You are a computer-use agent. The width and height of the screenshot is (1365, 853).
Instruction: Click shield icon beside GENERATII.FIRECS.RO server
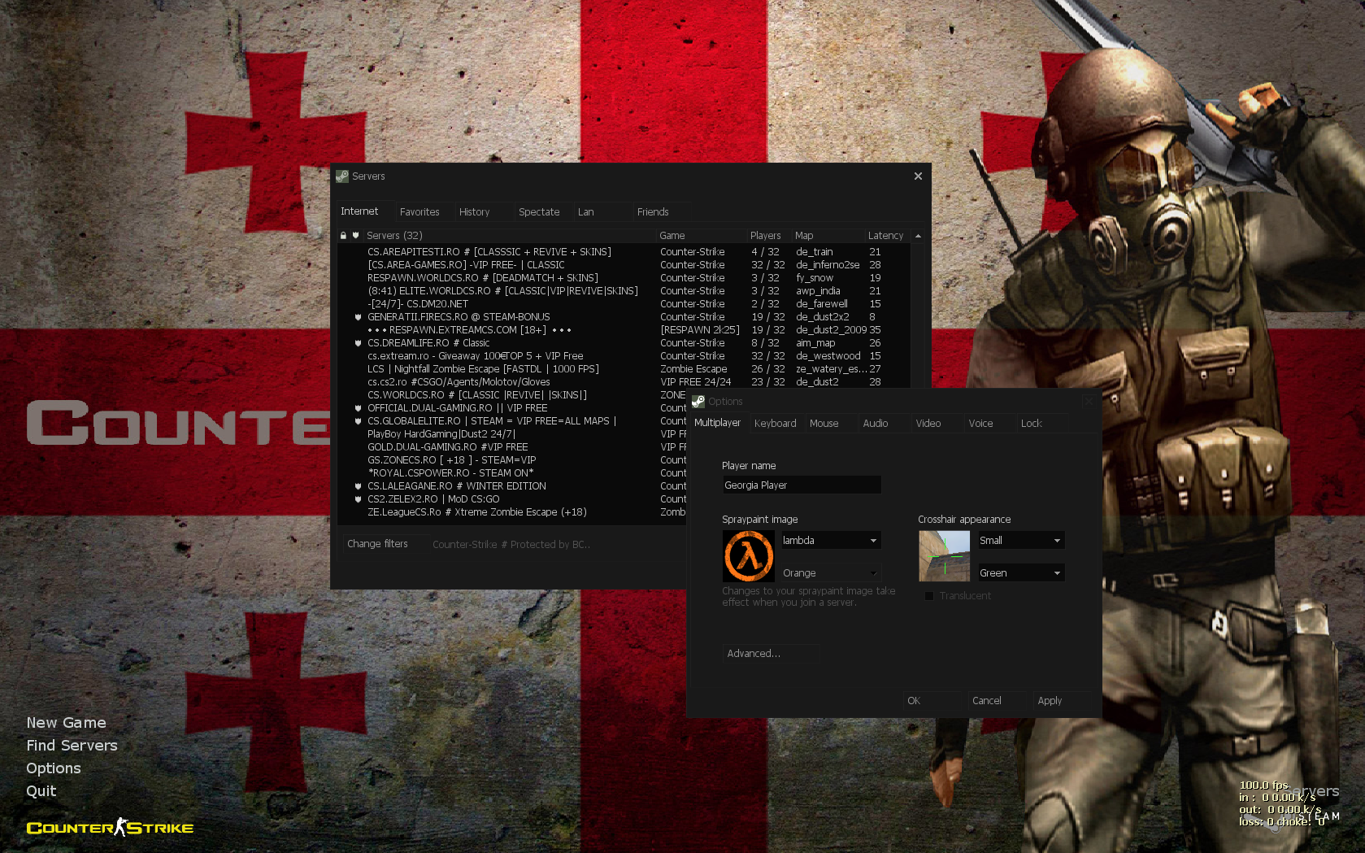358,317
